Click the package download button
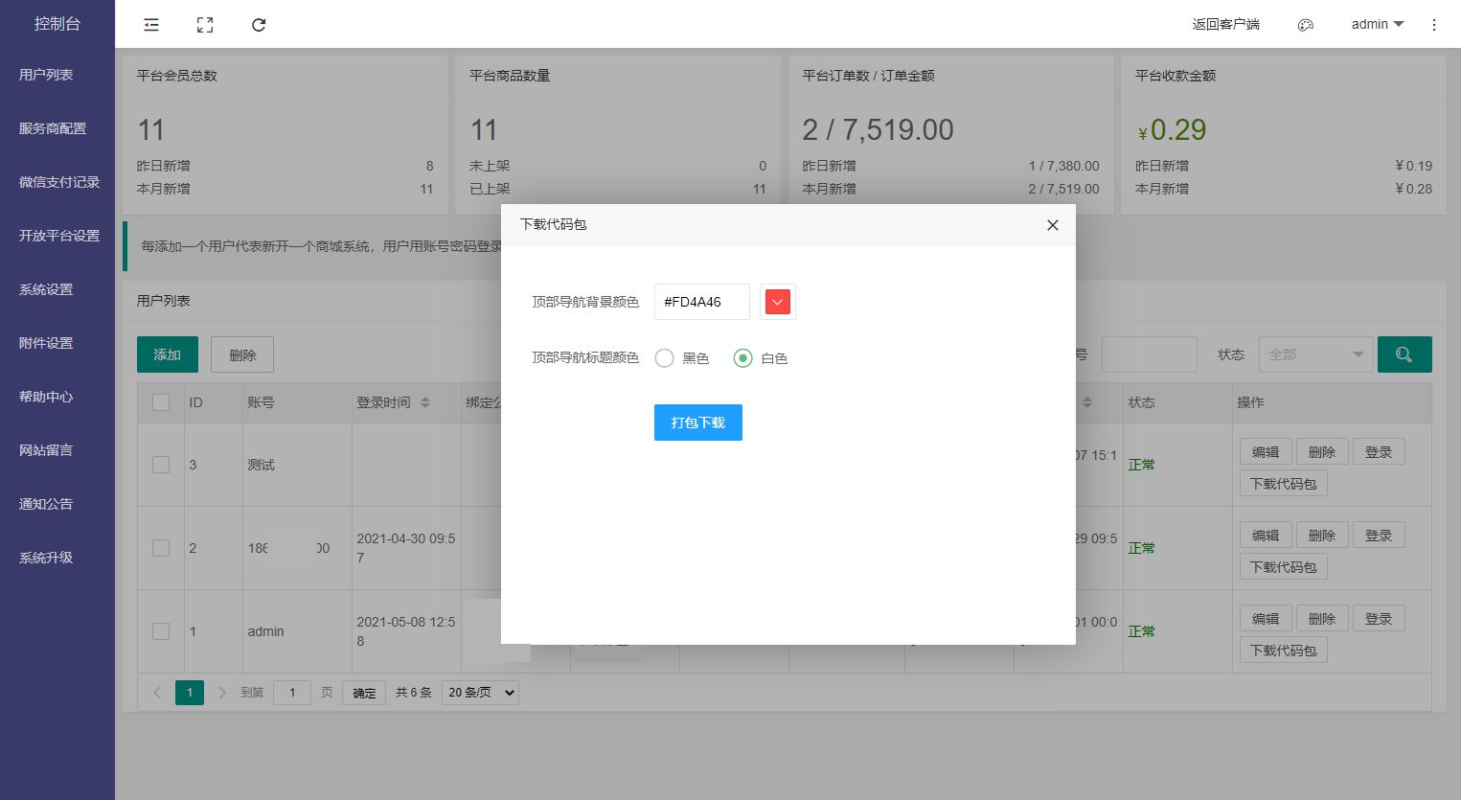The width and height of the screenshot is (1461, 800). pyautogui.click(x=697, y=423)
